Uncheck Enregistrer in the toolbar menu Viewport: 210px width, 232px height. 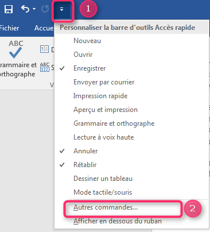tap(131, 68)
